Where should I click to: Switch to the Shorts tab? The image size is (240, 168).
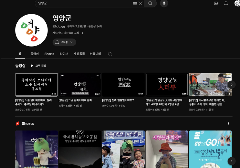(x=49, y=54)
